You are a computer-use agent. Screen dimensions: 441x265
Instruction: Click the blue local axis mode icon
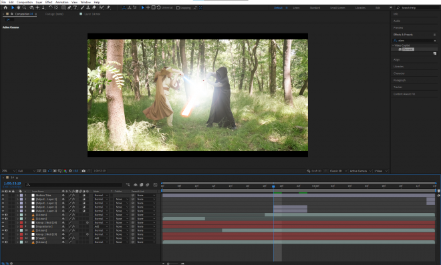[124, 7]
